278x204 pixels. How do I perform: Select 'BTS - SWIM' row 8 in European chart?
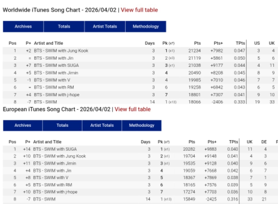(x=44, y=199)
